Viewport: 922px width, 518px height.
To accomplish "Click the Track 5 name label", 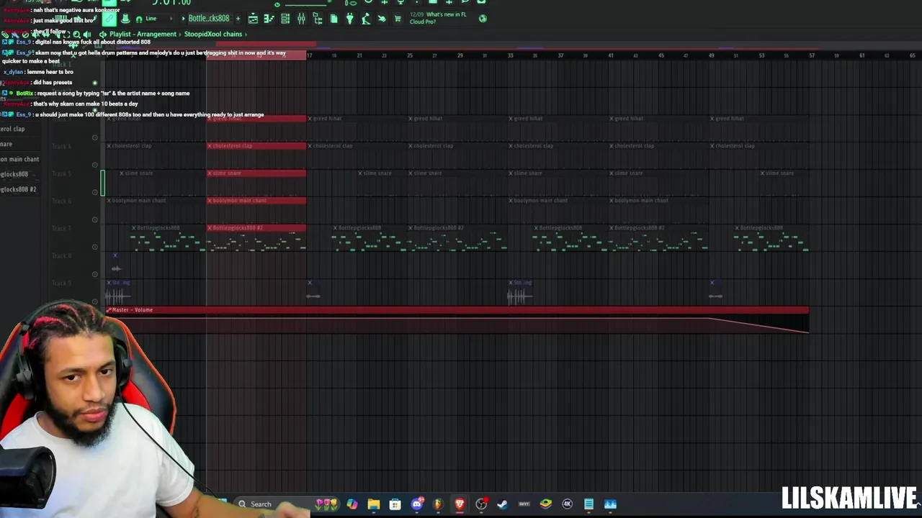I will 61,173.
